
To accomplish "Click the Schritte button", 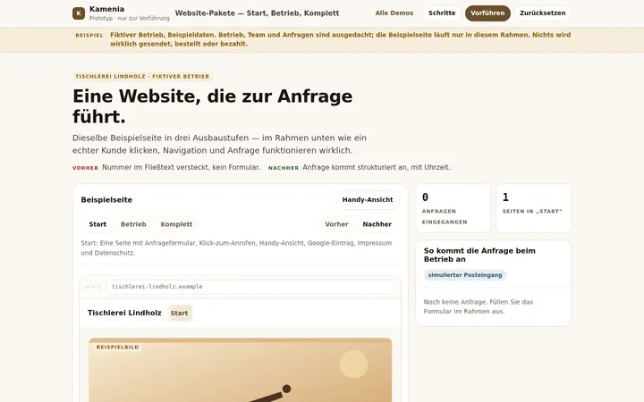I will [442, 13].
